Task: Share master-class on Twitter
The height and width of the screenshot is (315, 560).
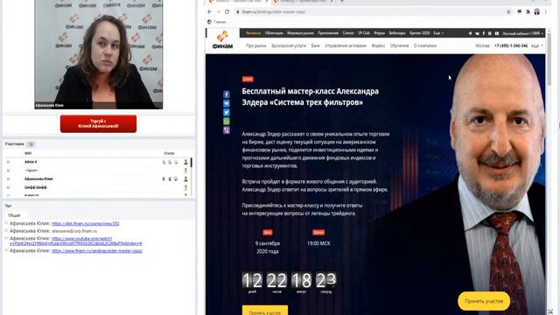Action: tap(227, 112)
